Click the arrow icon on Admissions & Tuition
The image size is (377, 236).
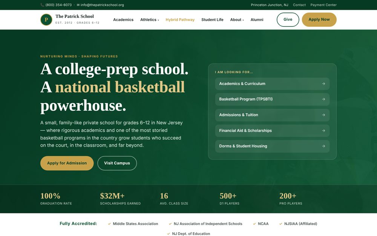point(323,115)
